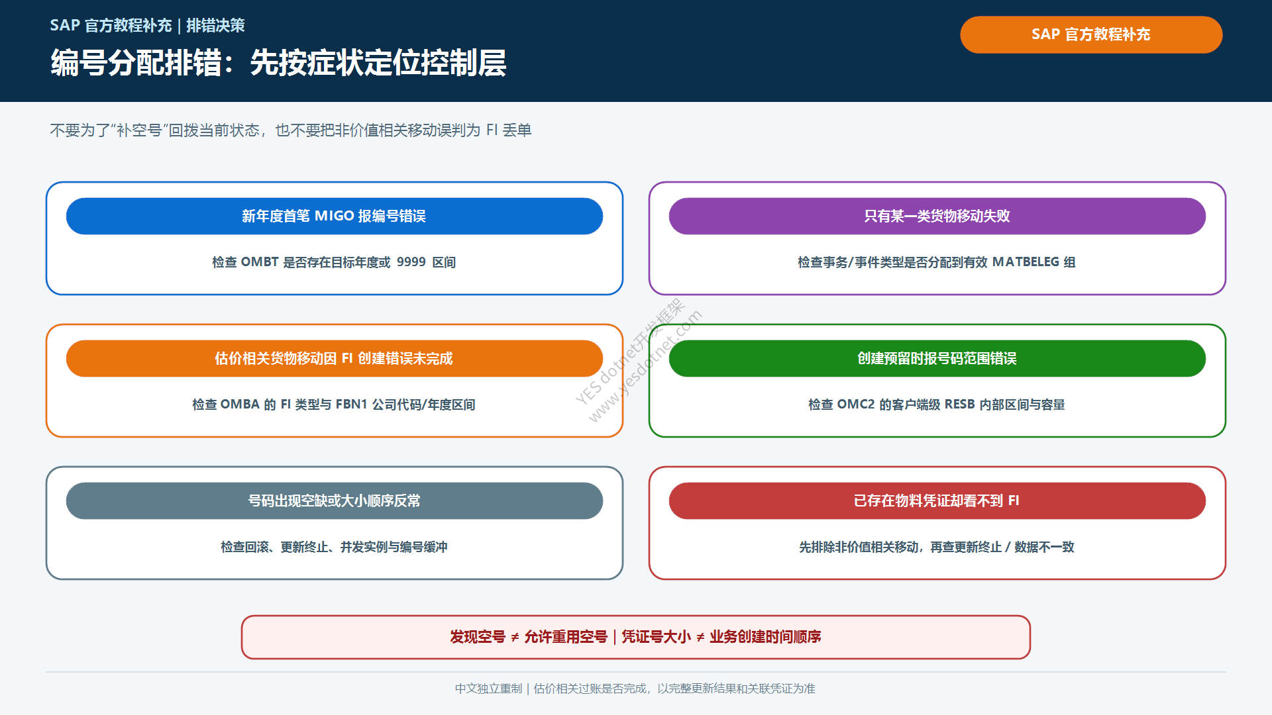The height and width of the screenshot is (715, 1272).
Task: Click the red callout 发现空号 ≠ 允许重用空号
Action: coord(636,637)
